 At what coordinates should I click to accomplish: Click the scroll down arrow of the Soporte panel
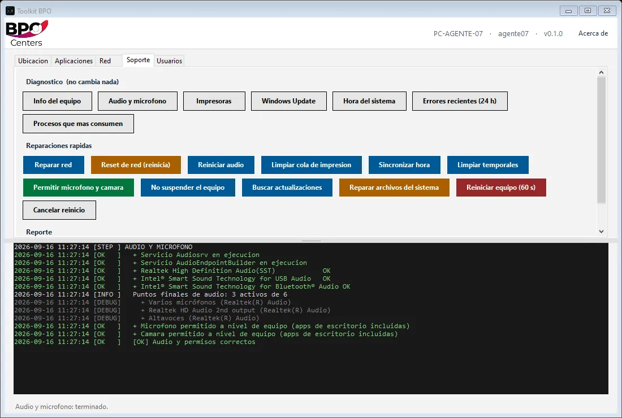[x=602, y=232]
